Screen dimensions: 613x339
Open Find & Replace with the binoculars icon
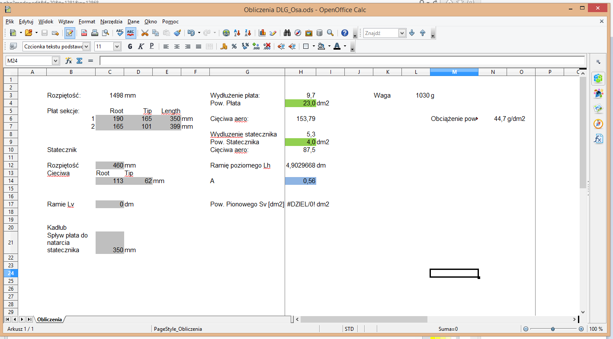tap(287, 33)
